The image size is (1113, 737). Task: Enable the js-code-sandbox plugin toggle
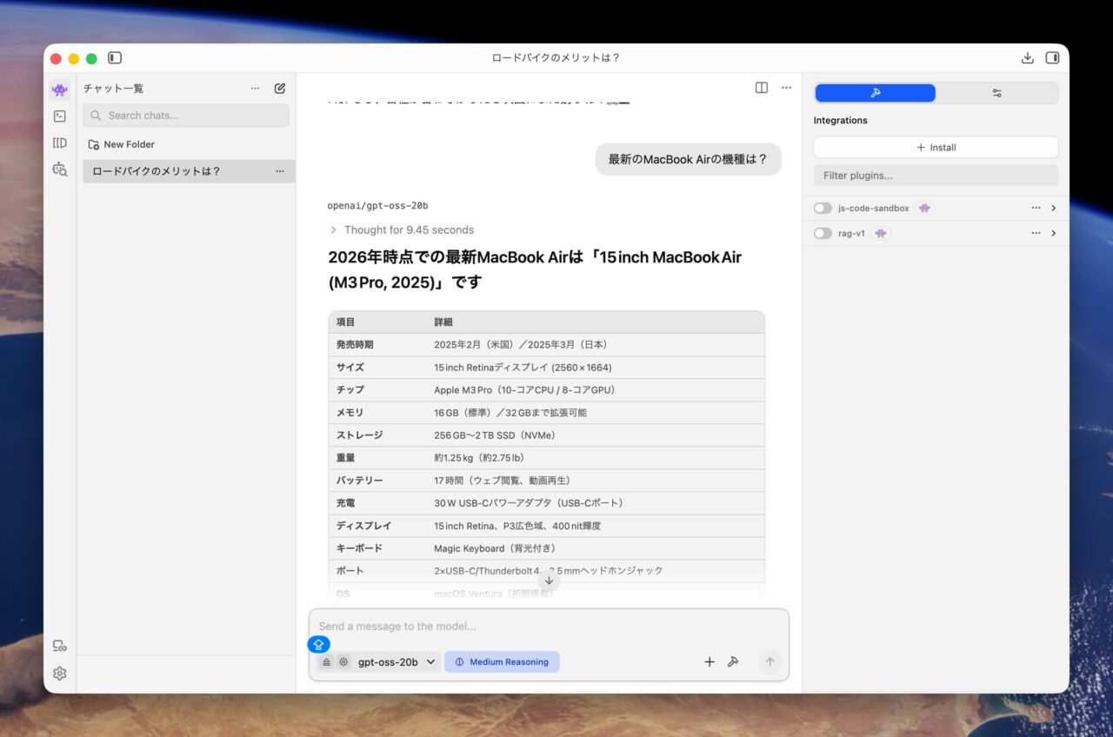[823, 209]
